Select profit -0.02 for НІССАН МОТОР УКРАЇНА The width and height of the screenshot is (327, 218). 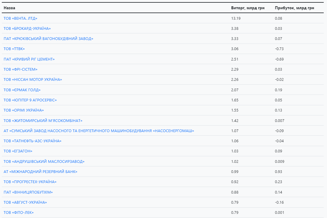279,80
